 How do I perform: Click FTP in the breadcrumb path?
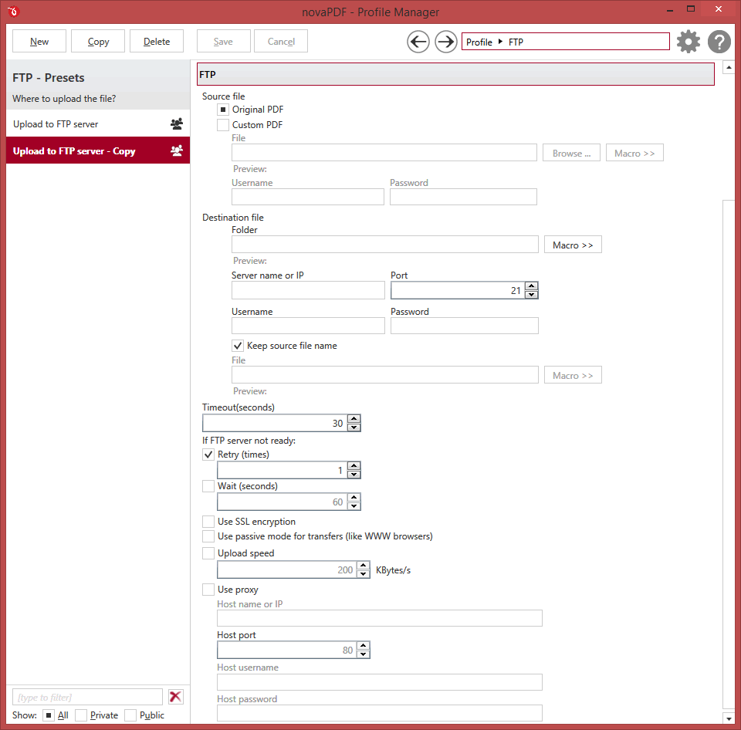[516, 42]
